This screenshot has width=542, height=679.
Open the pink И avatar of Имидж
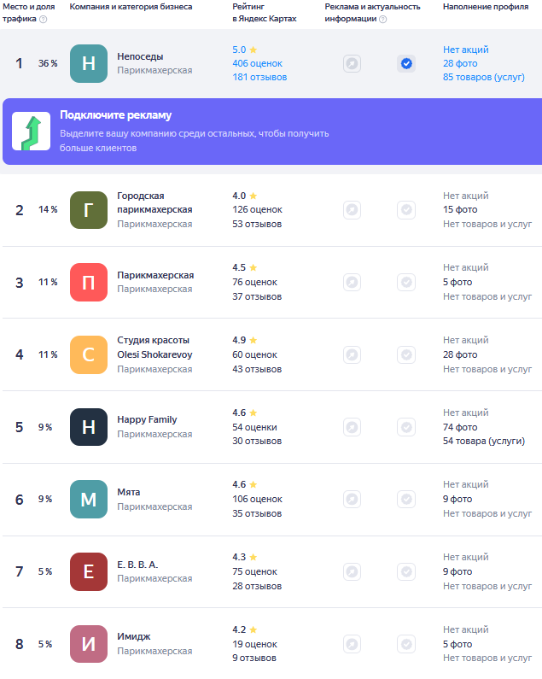[89, 644]
